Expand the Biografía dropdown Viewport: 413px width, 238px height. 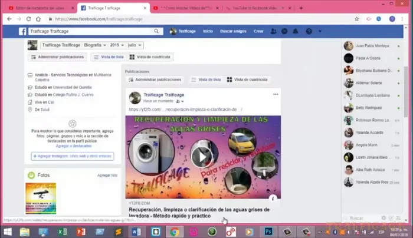[x=95, y=45]
